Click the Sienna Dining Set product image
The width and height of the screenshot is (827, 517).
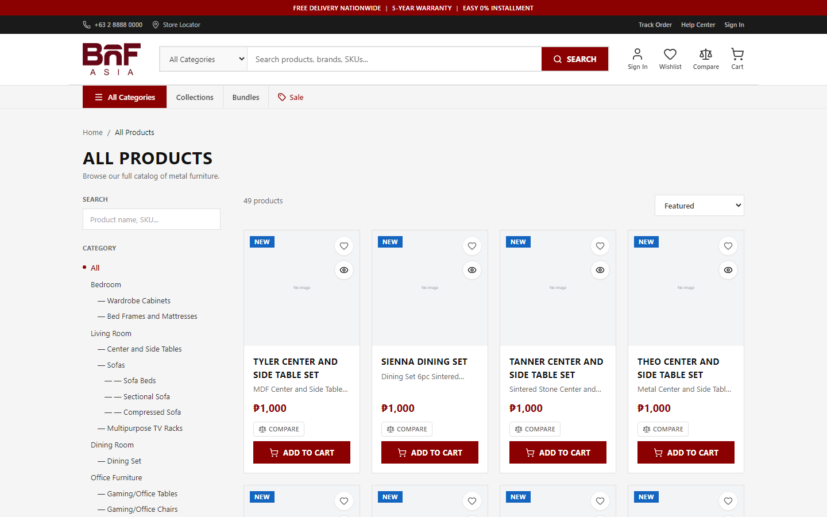tap(430, 288)
